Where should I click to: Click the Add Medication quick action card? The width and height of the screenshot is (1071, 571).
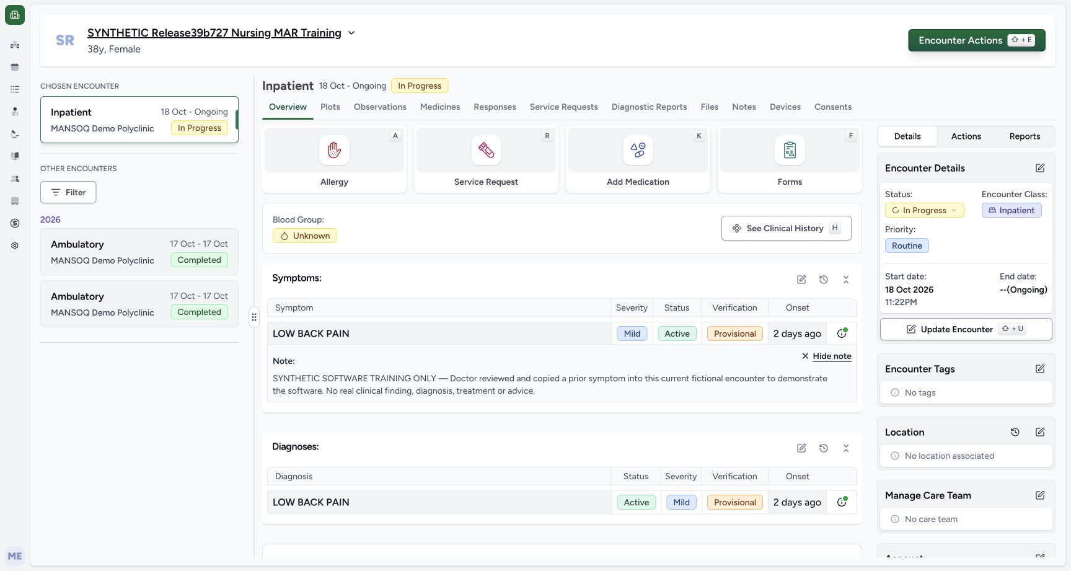click(x=638, y=159)
